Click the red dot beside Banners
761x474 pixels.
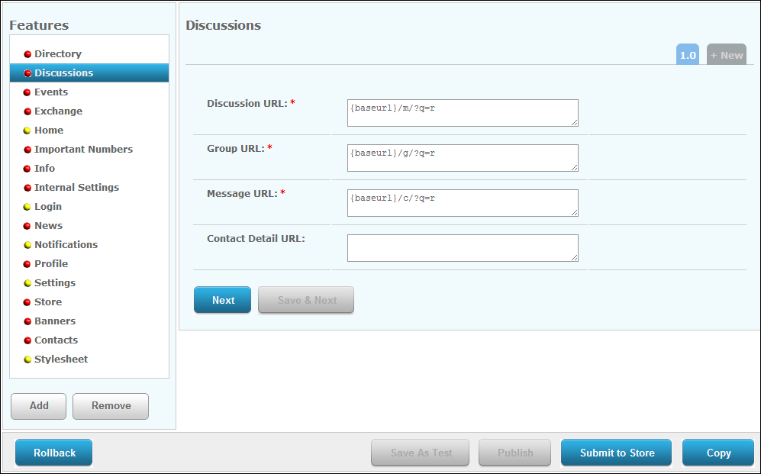(x=27, y=321)
